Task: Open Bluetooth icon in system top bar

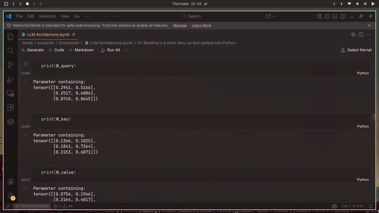Action: pos(341,4)
